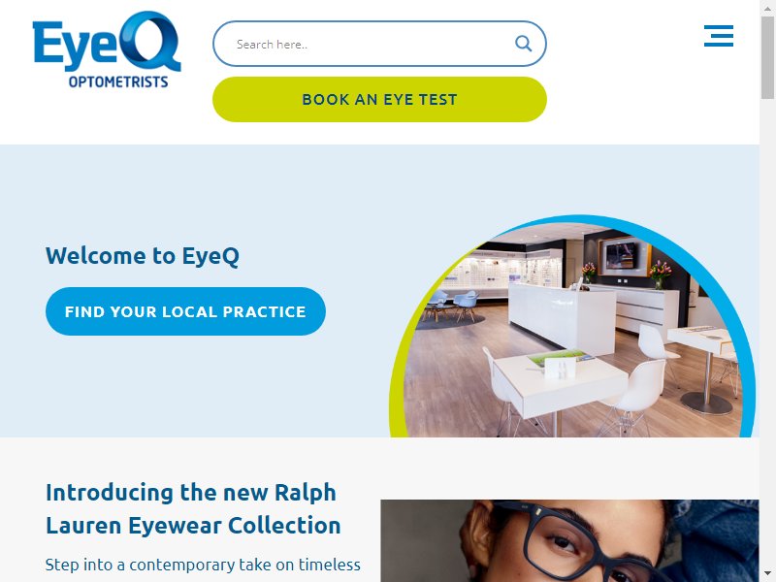Click the model wearing glasses photo
Viewport: 776px width, 582px height.
[x=569, y=541]
